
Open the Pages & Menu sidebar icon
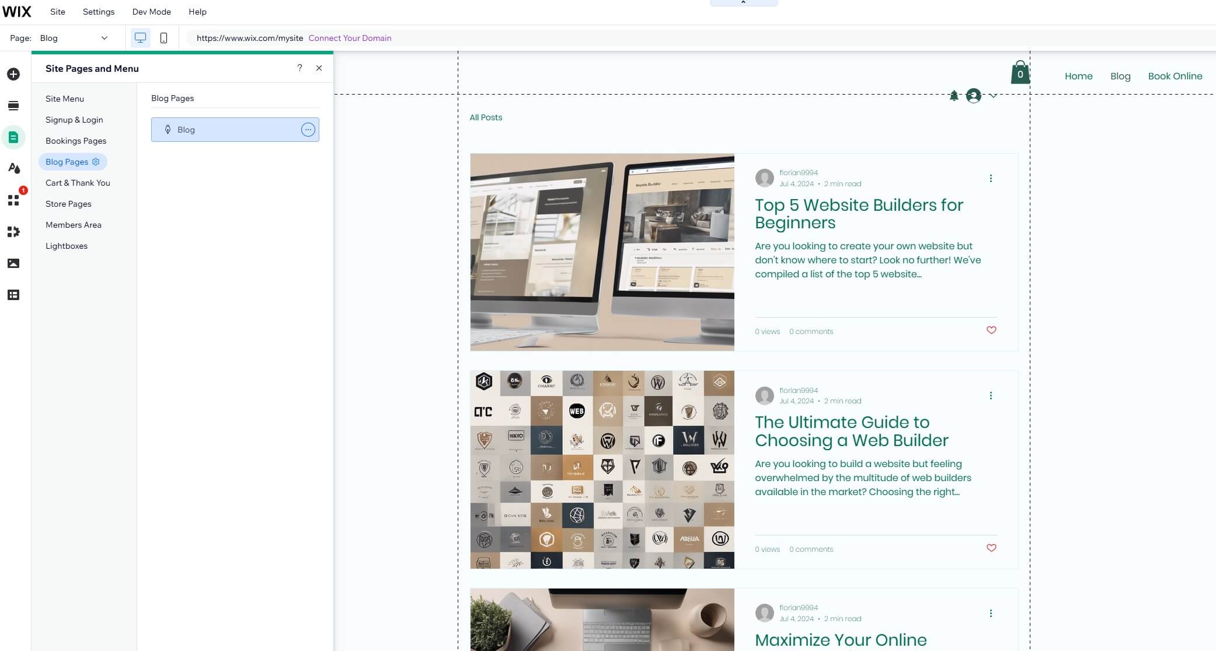(13, 137)
